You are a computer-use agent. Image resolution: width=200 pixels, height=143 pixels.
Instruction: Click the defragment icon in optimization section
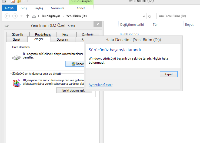coord(16,83)
